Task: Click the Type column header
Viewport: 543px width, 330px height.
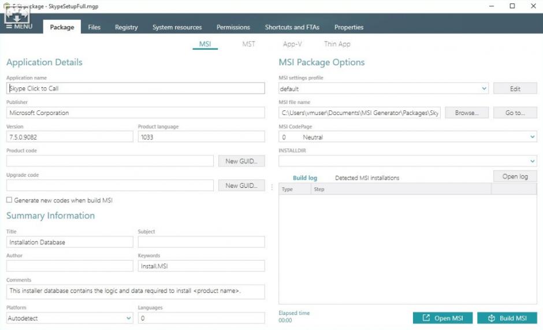Action: (x=295, y=189)
